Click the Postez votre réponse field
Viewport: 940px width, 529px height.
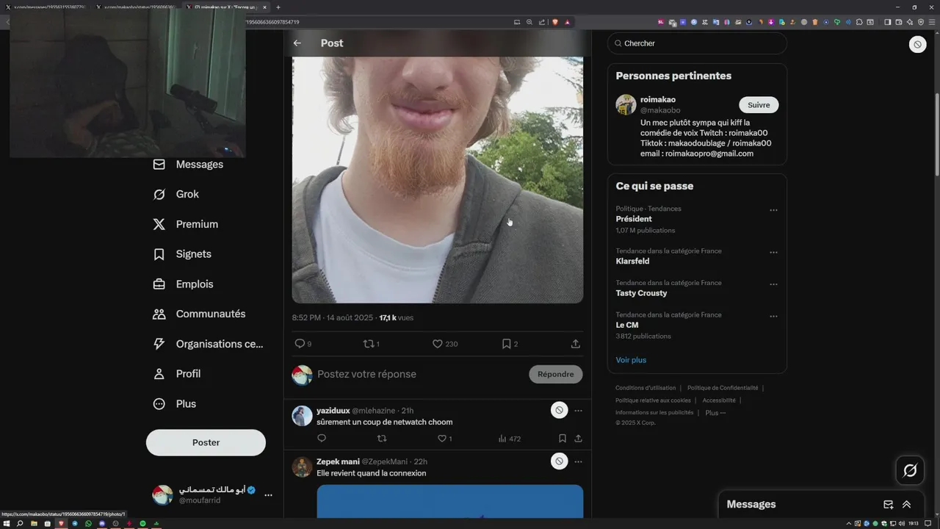(x=419, y=374)
